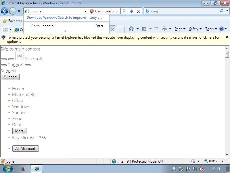Click the Go arrow button
This screenshot has height=173, width=230.
pyautogui.click(x=131, y=11)
